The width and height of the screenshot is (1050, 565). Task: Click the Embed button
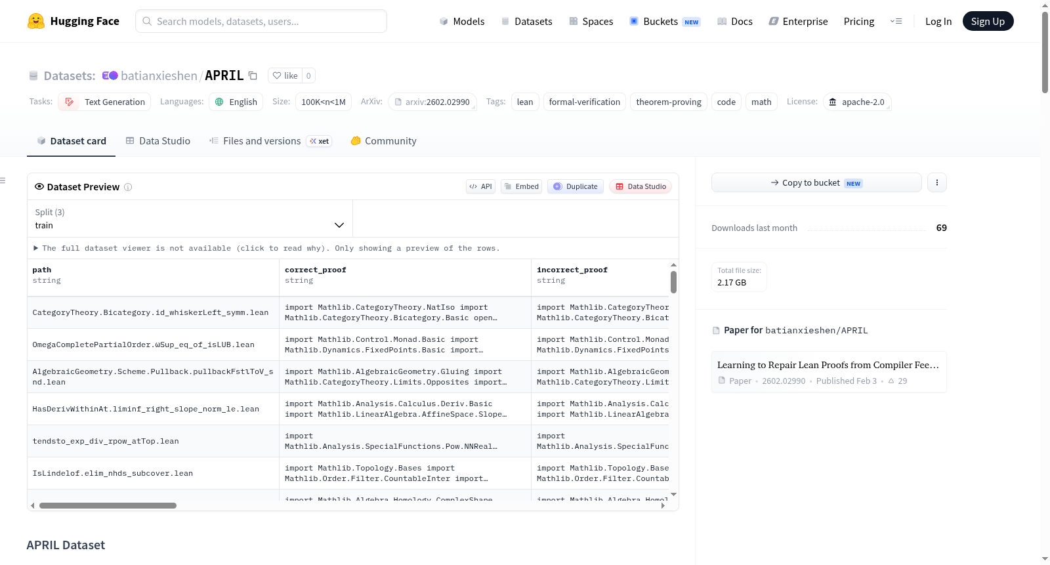pos(522,186)
